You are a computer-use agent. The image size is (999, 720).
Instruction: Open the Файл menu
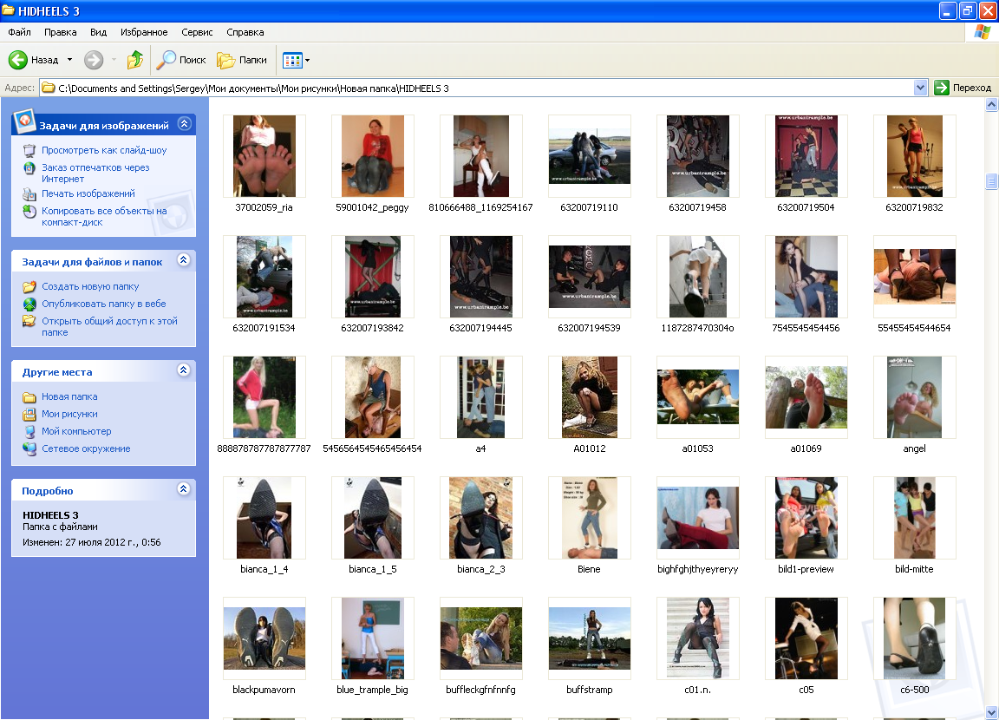click(20, 32)
